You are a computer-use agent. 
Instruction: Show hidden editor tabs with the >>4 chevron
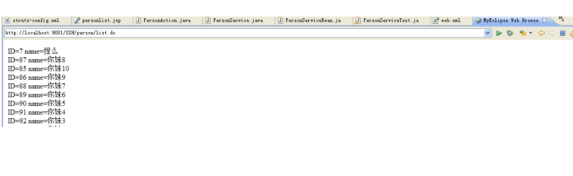(561, 19)
